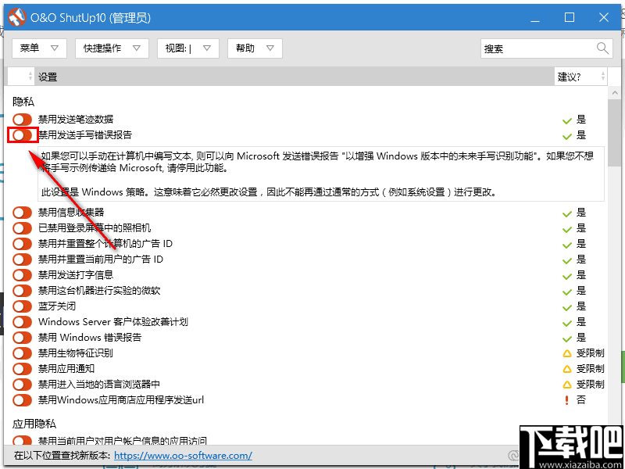Click yellow warning icon beside 禁用生物特征识别

[x=569, y=353]
